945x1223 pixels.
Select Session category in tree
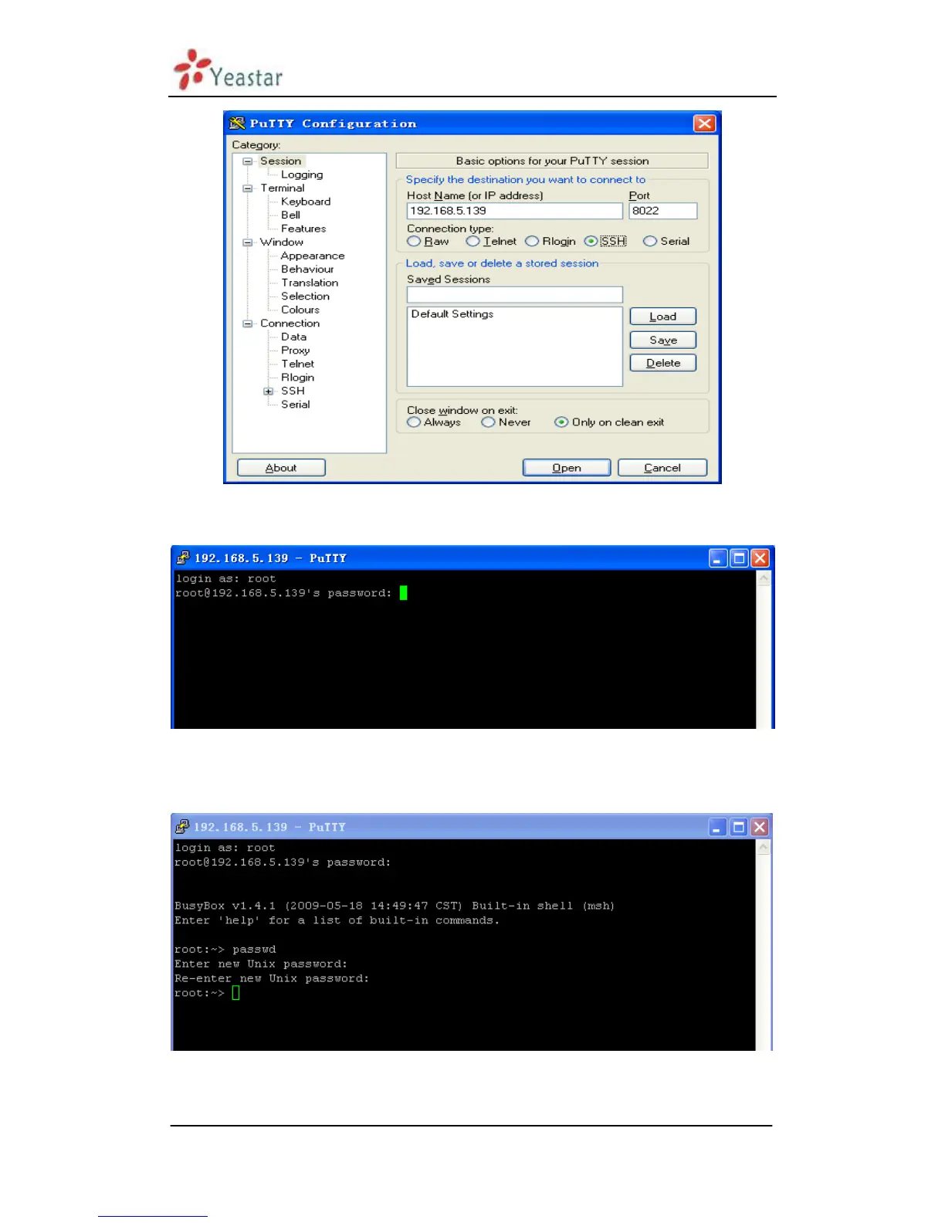click(x=280, y=161)
